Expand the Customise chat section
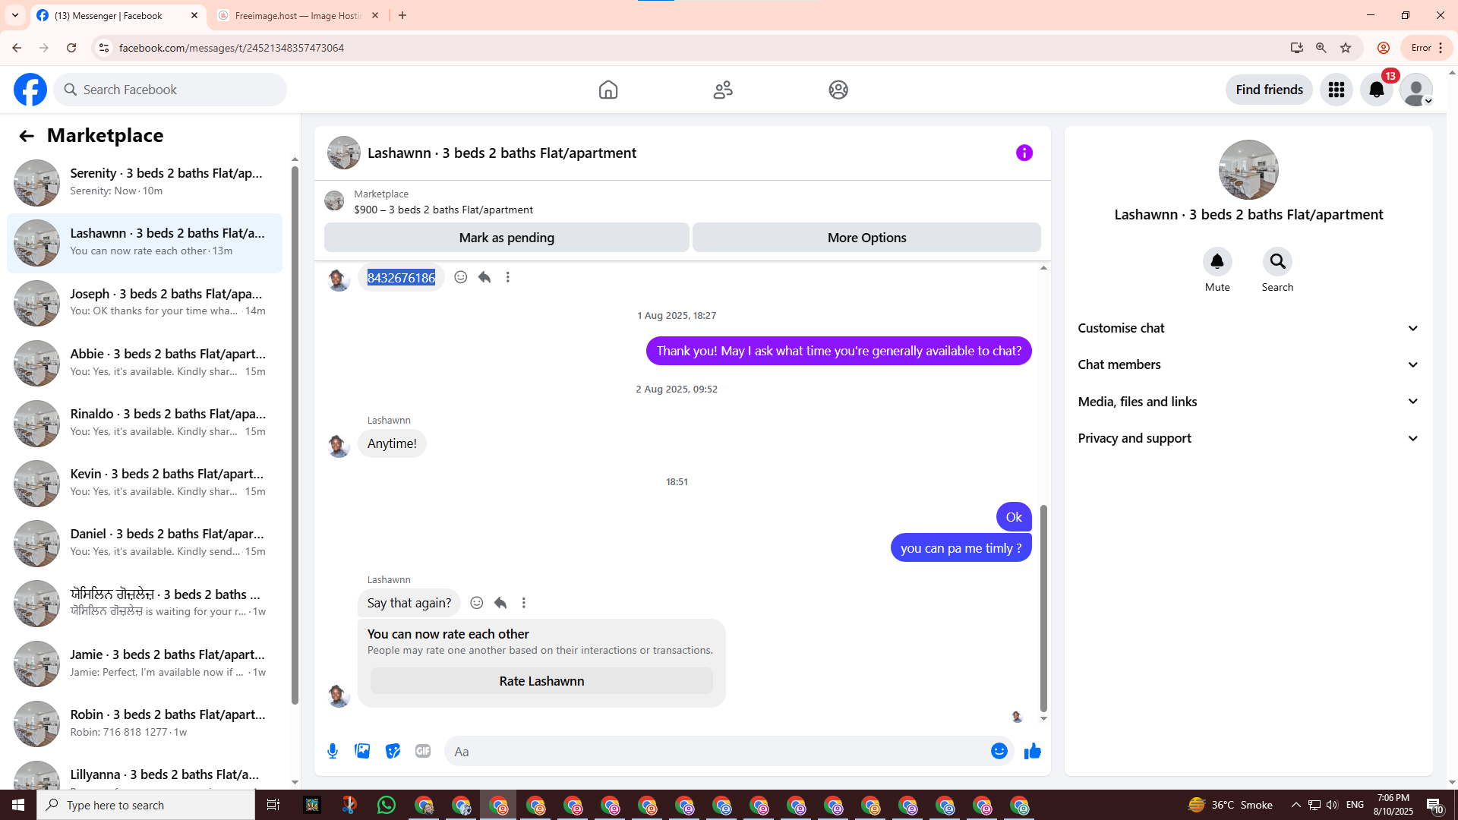Image resolution: width=1458 pixels, height=820 pixels. click(x=1248, y=328)
